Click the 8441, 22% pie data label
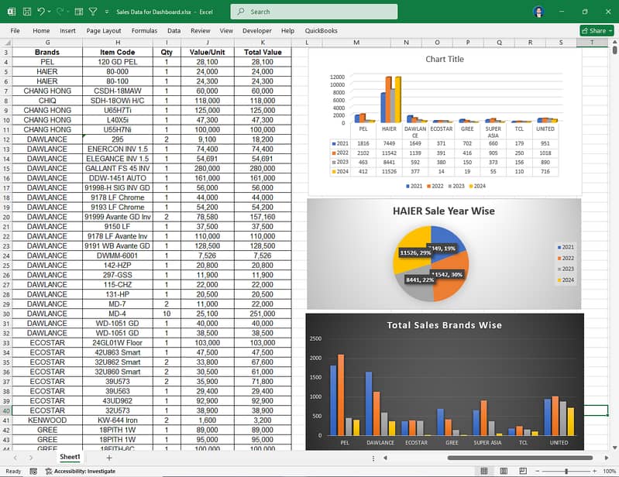This screenshot has height=477, width=619. 420,280
